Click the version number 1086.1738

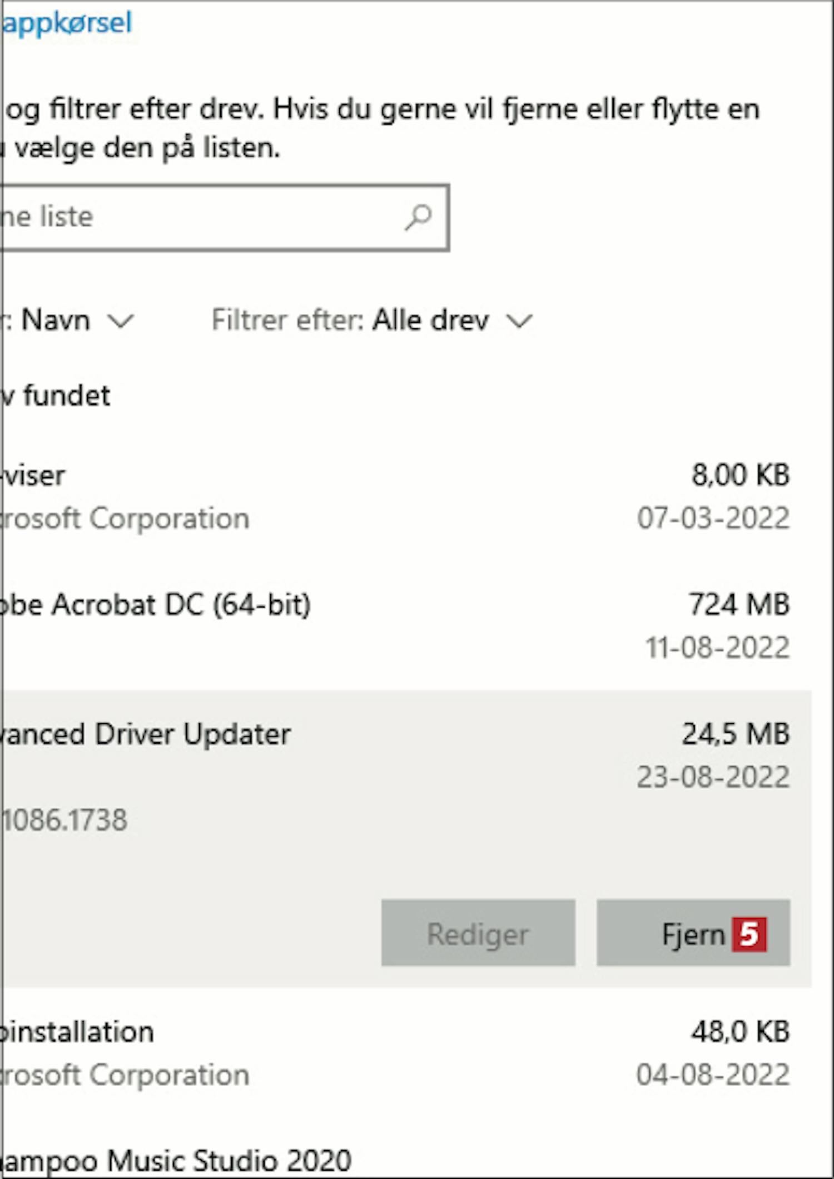[x=65, y=820]
